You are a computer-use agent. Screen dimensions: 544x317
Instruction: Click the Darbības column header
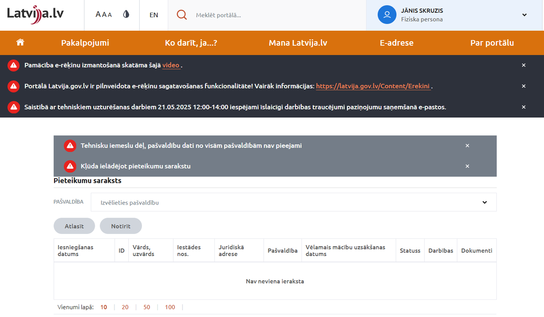pos(441,251)
